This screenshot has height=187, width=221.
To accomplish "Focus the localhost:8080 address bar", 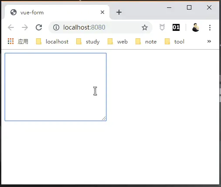I will (x=100, y=27).
